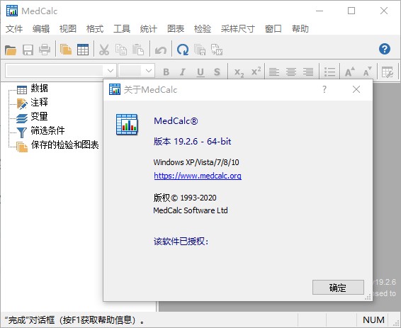Viewport: 401px width, 328px height.
Task: Click the version 19.2.6 - 64-bit text
Action: point(192,142)
